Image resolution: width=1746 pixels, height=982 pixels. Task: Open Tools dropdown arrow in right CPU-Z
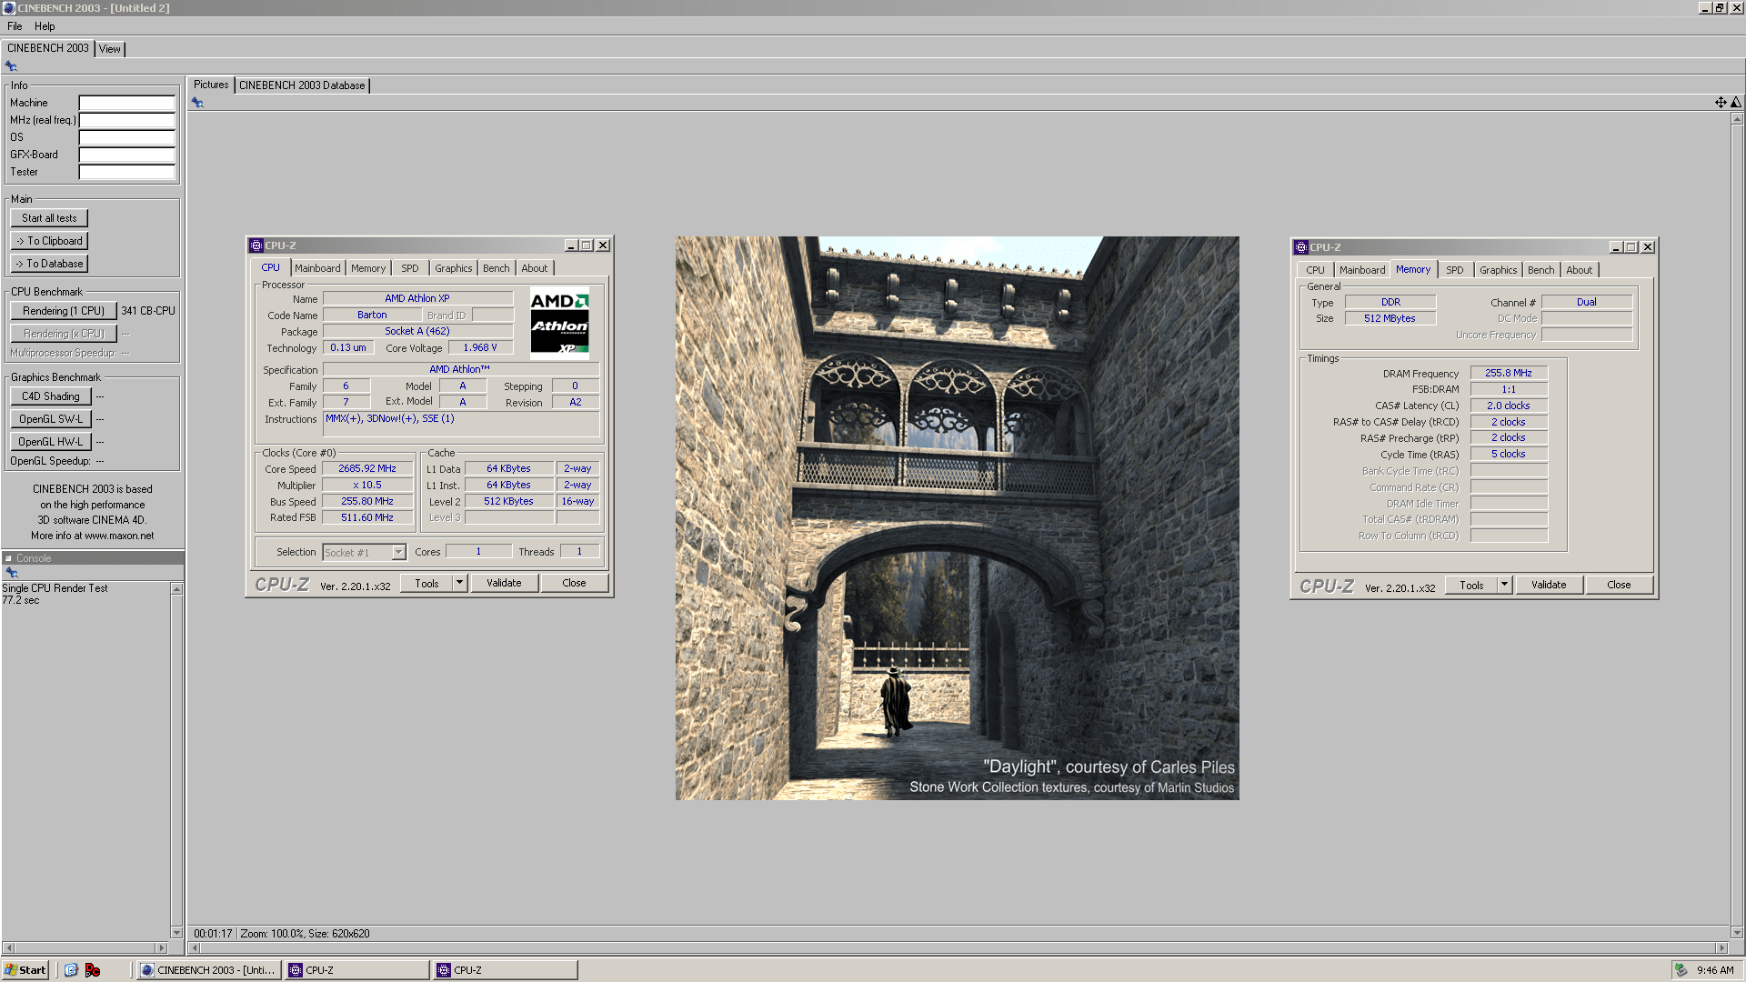(1505, 586)
